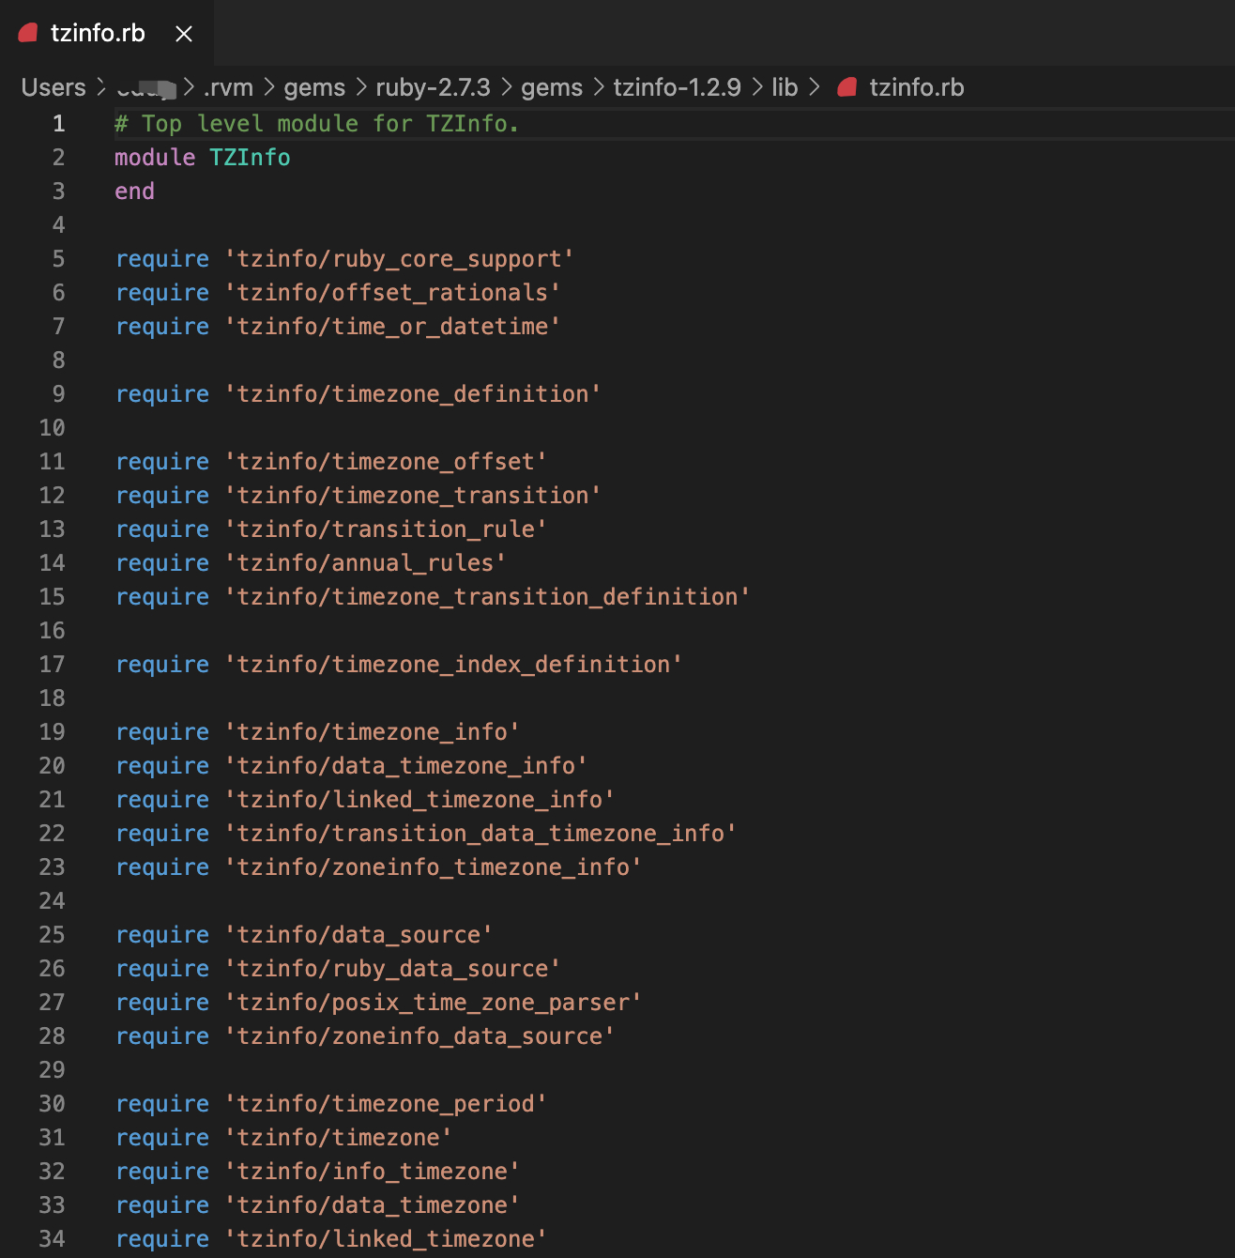Click 'tzinfo/annual_rules' string
This screenshot has width=1235, height=1258.
[365, 562]
